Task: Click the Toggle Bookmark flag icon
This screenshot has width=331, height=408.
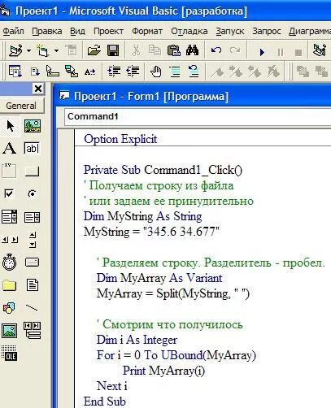Action: (x=217, y=72)
